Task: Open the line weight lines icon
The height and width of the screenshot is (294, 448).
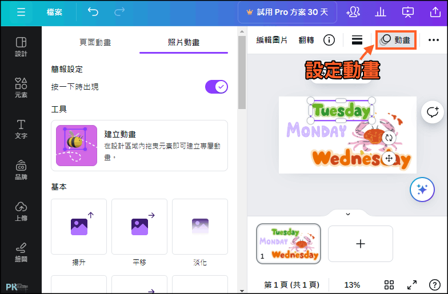Action: (357, 40)
